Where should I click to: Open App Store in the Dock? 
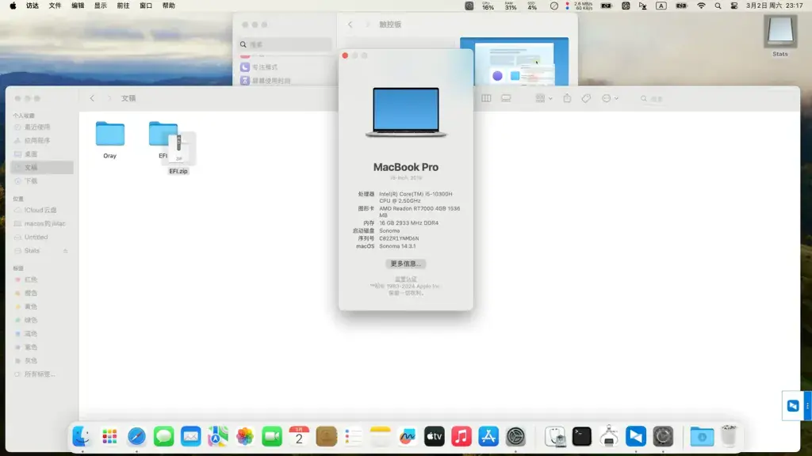[488, 436]
